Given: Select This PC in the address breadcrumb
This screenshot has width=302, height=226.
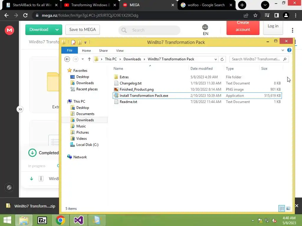Looking at the screenshot, I should (x=111, y=59).
